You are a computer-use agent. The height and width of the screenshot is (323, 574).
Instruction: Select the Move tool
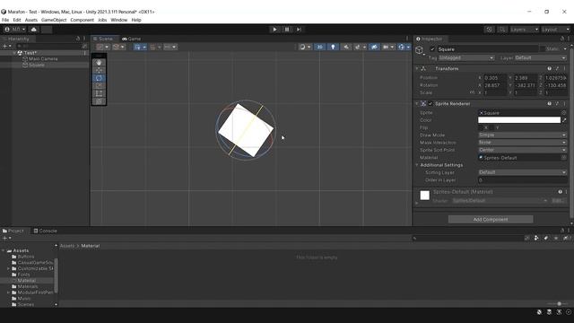pos(99,70)
